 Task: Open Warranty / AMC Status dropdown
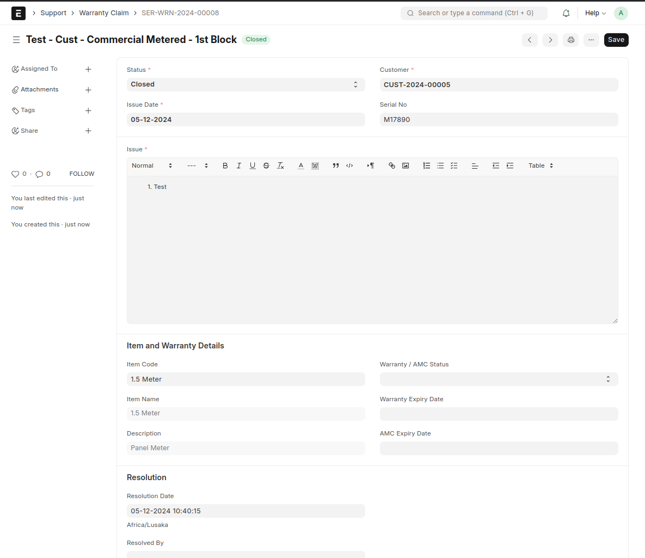click(499, 379)
